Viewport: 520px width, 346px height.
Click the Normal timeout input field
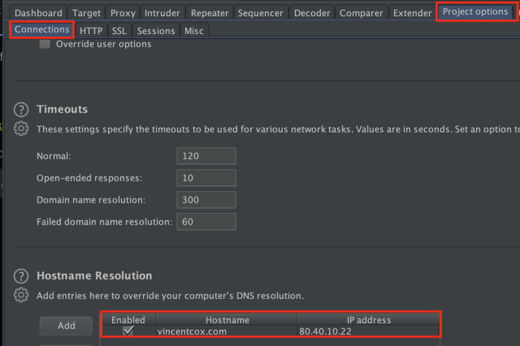point(206,156)
